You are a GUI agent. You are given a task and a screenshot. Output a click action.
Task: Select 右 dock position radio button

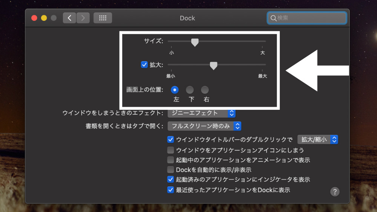tap(205, 90)
